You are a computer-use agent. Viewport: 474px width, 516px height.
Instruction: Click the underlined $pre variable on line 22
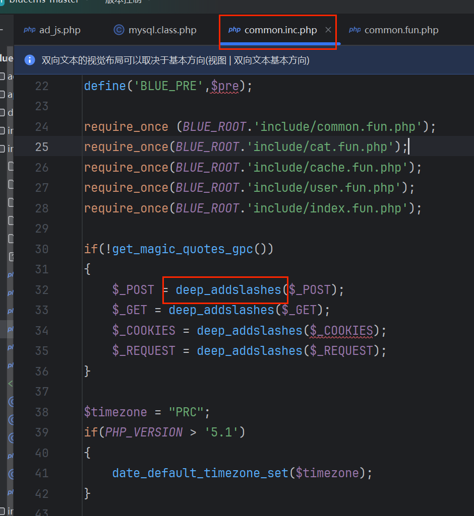tap(225, 86)
